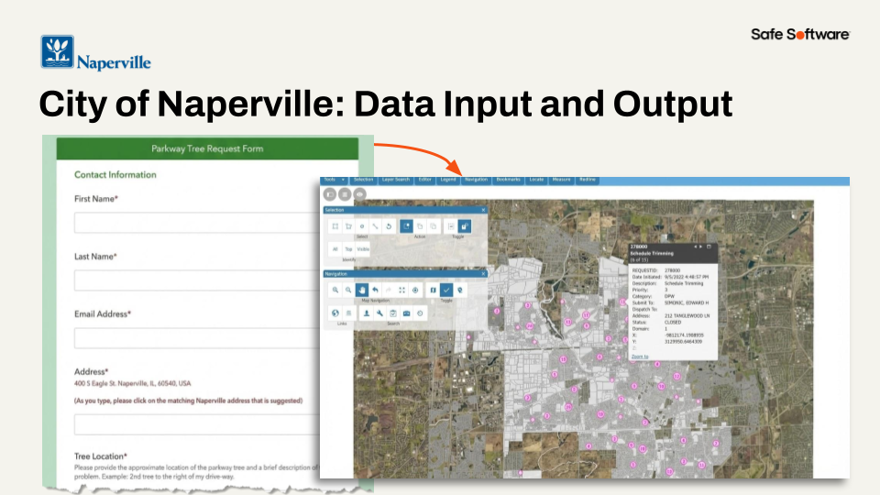Toggle the gray eye visibility button

point(359,194)
